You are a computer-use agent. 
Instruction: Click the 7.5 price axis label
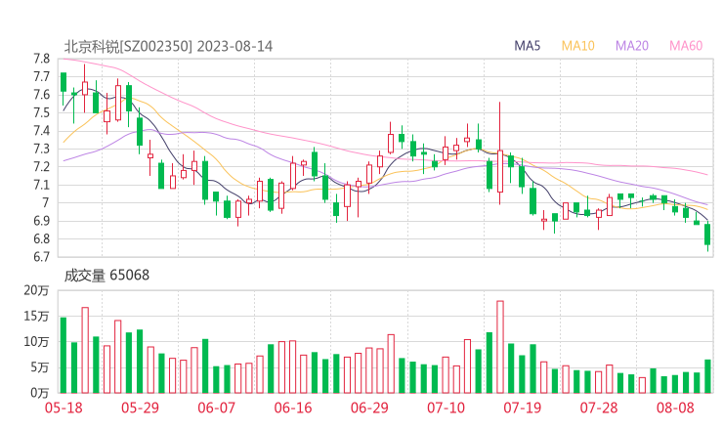click(x=41, y=113)
